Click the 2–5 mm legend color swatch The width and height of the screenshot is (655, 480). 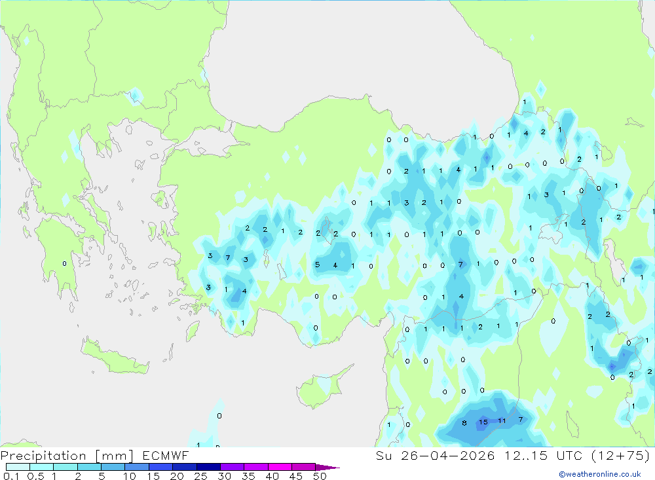tap(89, 467)
